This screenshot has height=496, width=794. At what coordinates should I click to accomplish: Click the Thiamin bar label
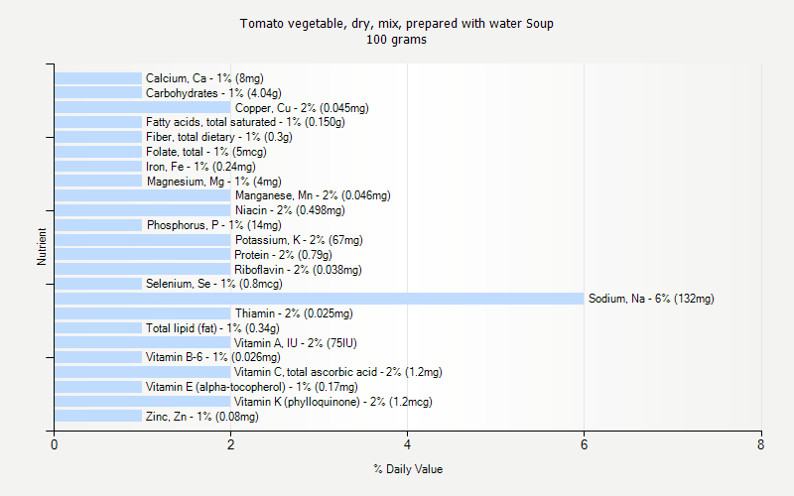[294, 313]
